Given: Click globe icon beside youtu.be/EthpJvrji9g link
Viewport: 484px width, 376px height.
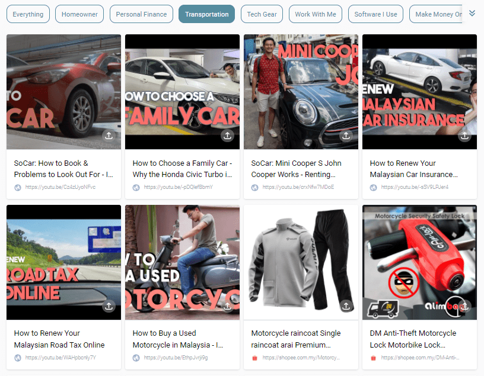Looking at the screenshot, I should coord(136,358).
